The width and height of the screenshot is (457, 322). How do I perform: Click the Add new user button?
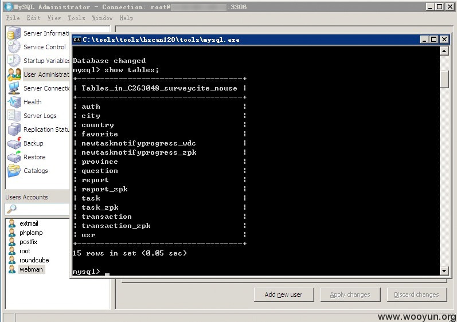pos(284,294)
